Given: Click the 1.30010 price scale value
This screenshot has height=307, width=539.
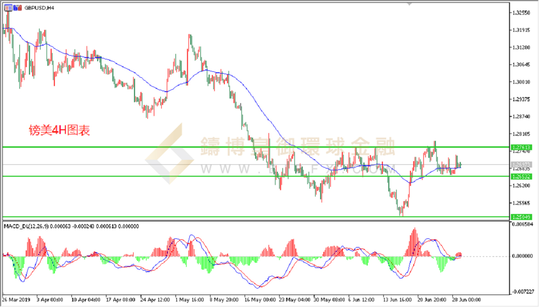Looking at the screenshot, I should click(522, 82).
